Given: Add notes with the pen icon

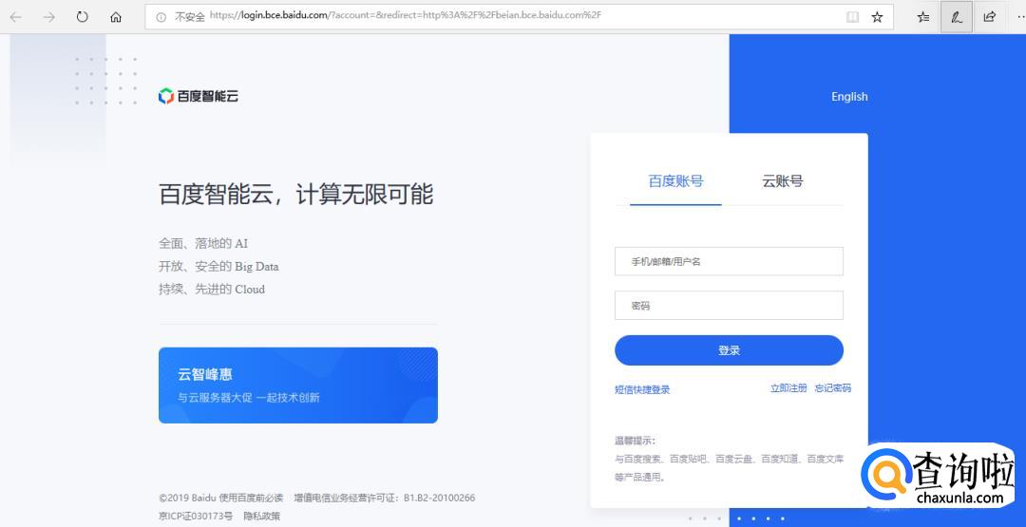Looking at the screenshot, I should [x=956, y=17].
